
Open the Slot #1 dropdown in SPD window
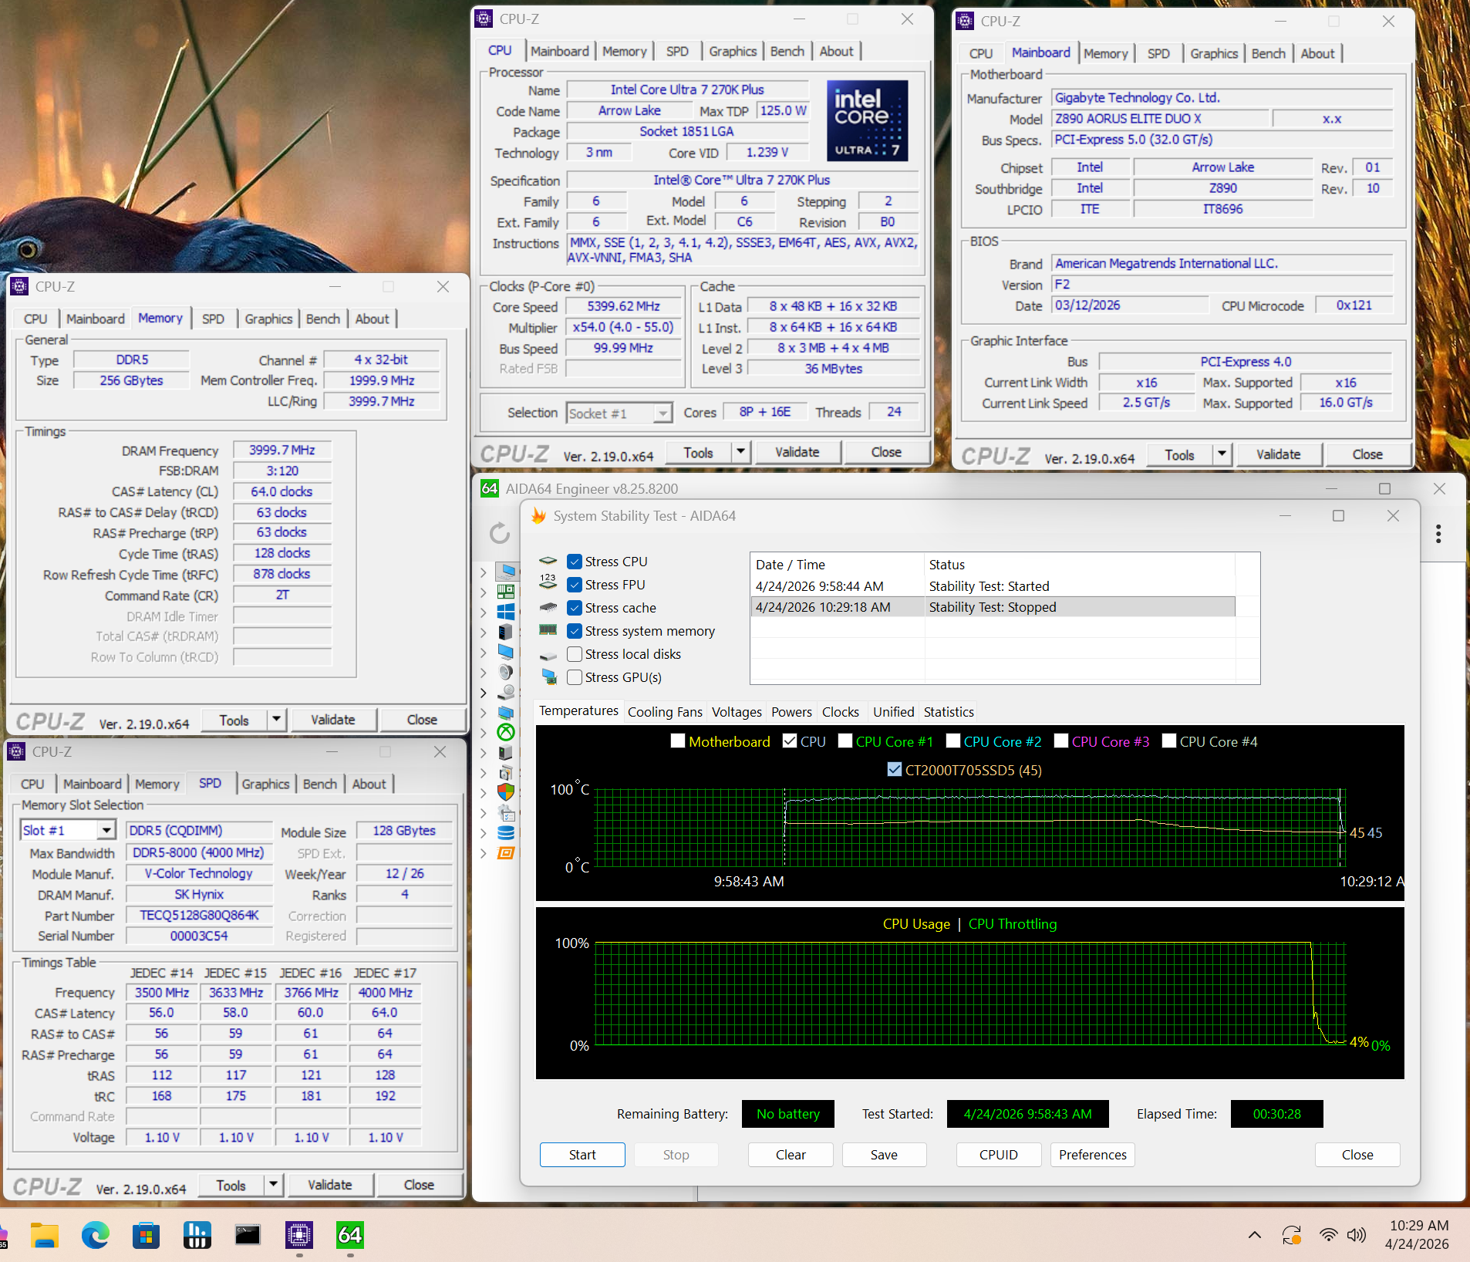107,830
